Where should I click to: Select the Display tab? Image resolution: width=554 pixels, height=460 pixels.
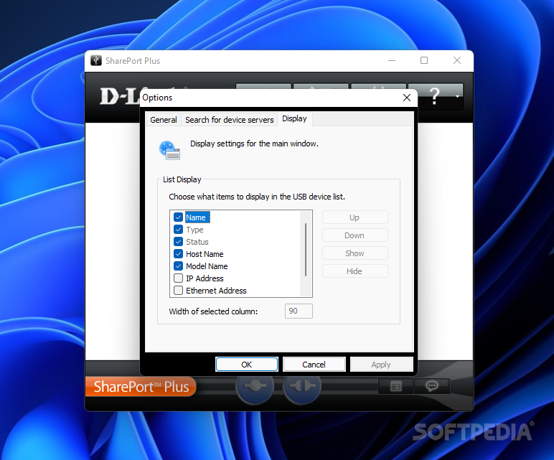[x=294, y=118]
